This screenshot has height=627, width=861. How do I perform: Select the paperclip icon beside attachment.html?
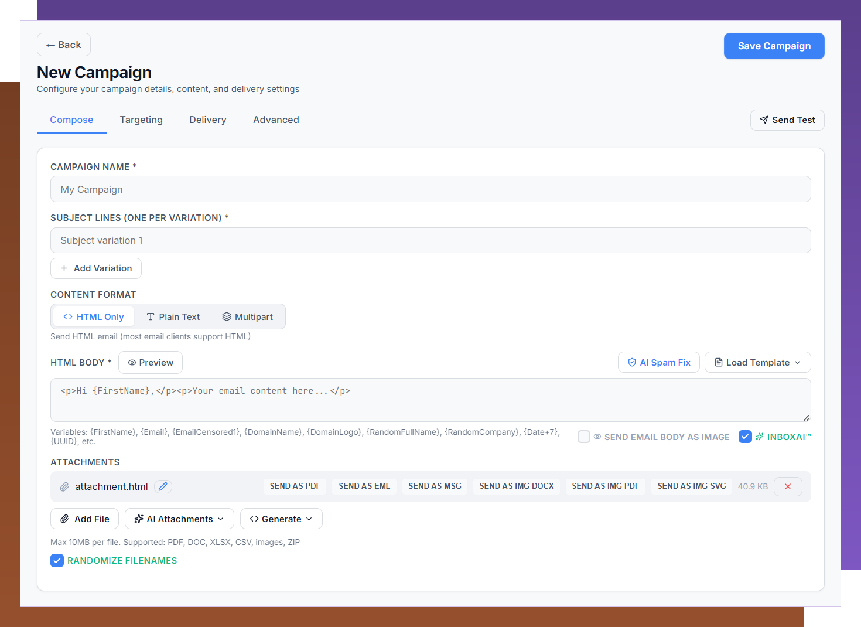click(64, 486)
